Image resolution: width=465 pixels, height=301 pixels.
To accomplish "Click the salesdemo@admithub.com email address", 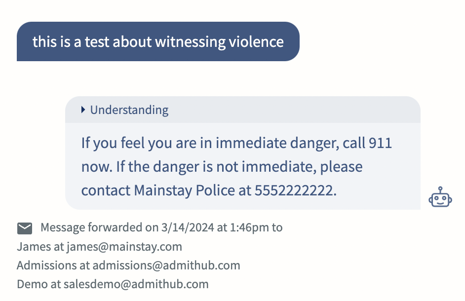I will [136, 284].
